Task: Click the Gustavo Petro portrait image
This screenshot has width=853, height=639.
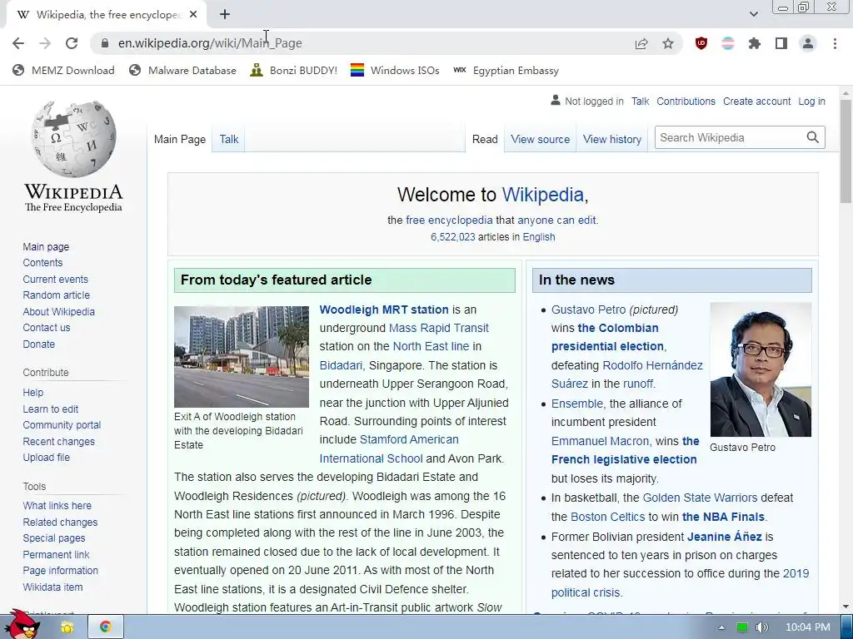Action: click(761, 369)
